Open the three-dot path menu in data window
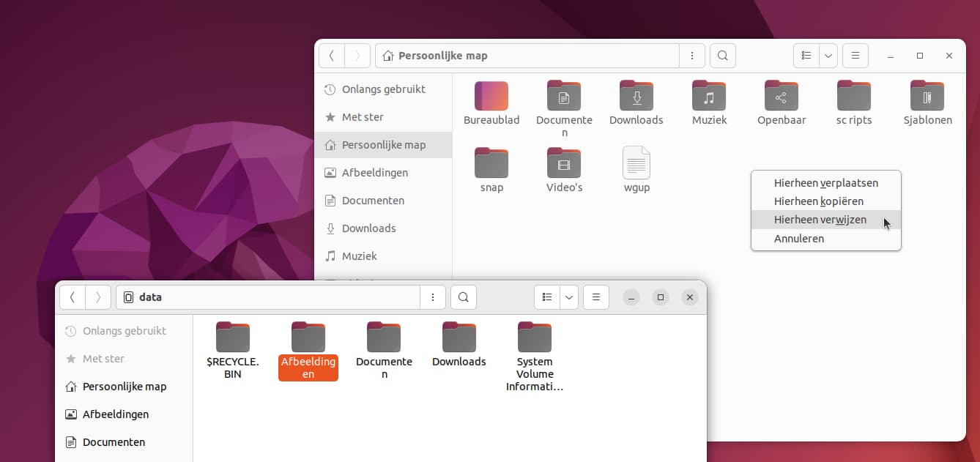The height and width of the screenshot is (462, 980). pos(433,297)
